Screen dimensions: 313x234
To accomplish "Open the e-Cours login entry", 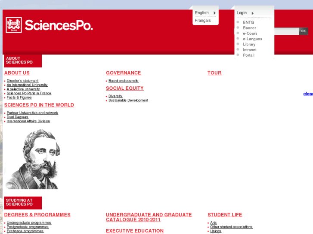I will pos(250,33).
